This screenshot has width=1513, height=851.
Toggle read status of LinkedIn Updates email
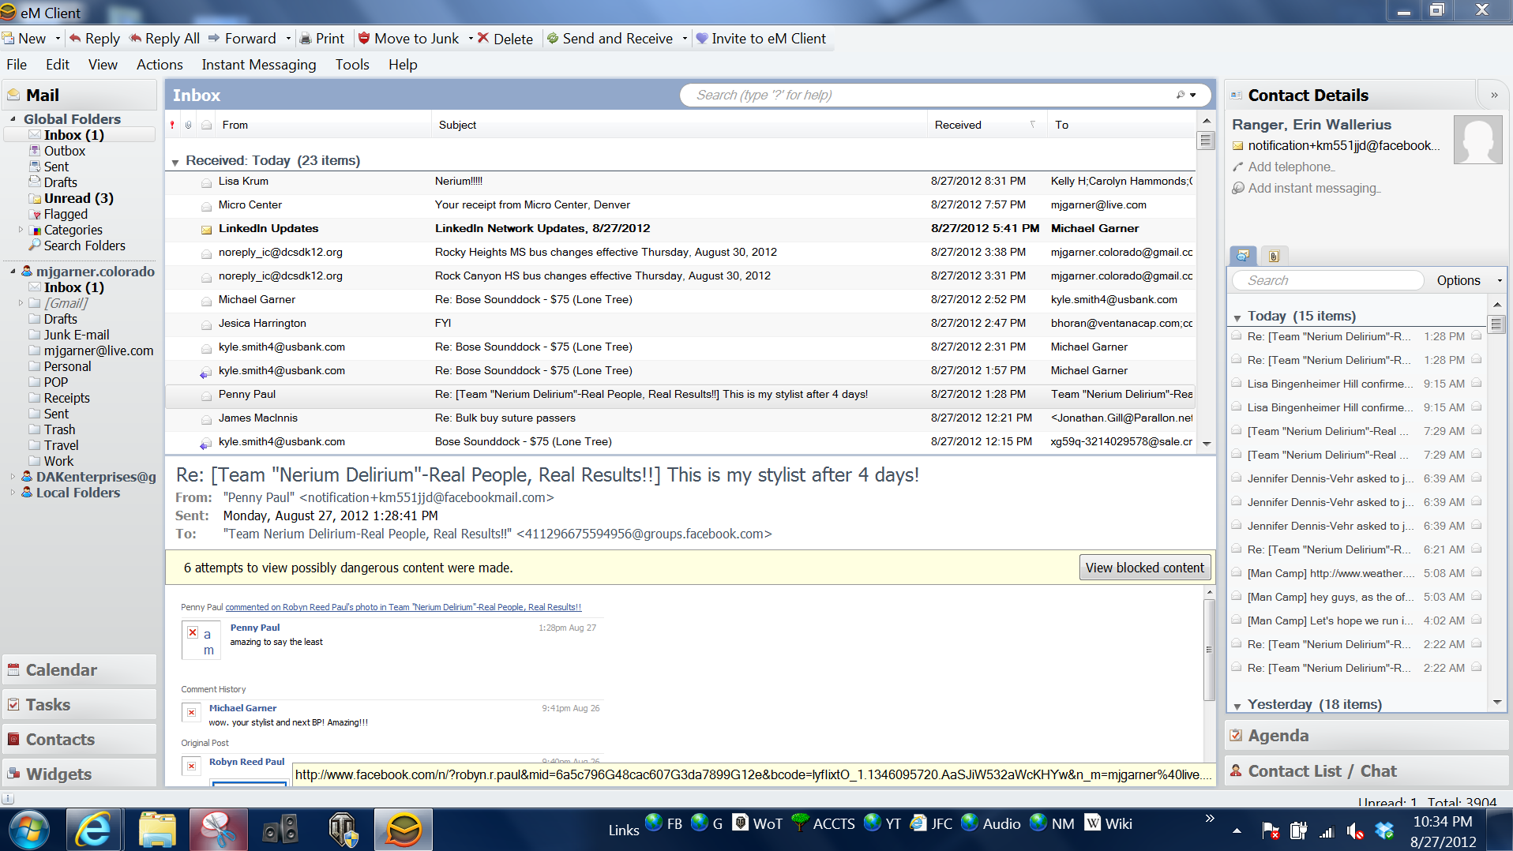pyautogui.click(x=206, y=230)
